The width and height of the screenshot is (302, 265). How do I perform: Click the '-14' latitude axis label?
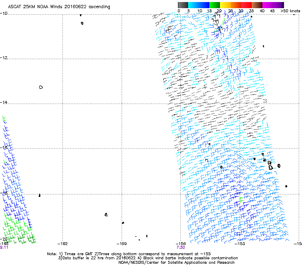coord(4,102)
